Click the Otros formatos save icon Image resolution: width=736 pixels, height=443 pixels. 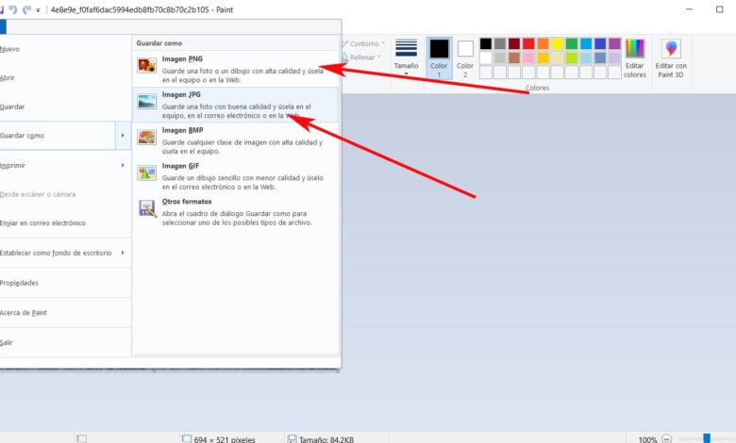point(146,208)
